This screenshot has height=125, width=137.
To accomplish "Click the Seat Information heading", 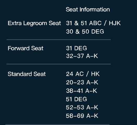I will coord(88,9).
